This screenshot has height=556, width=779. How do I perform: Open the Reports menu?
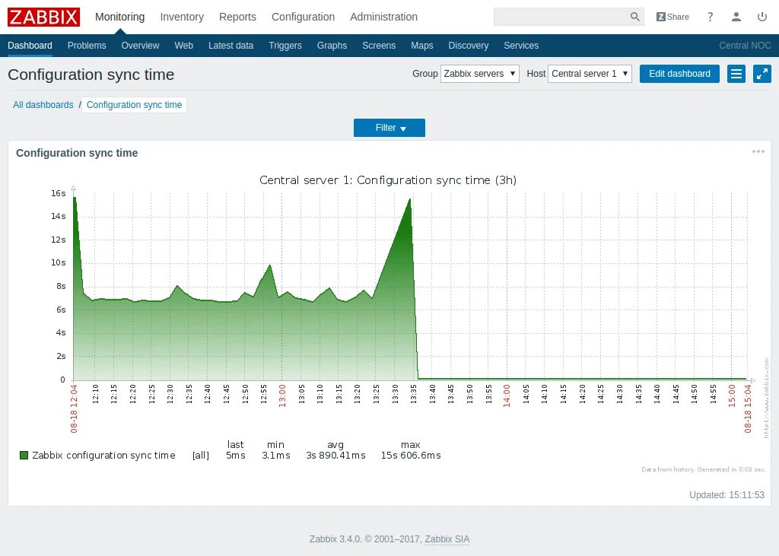click(x=237, y=17)
